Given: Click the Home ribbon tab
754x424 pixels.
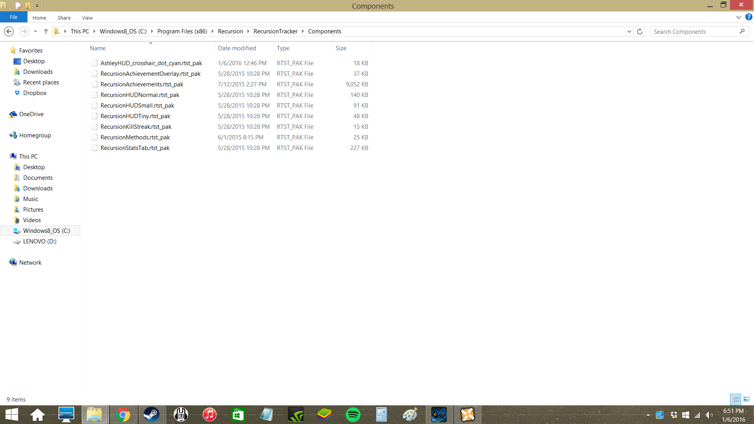Looking at the screenshot, I should click(x=39, y=18).
